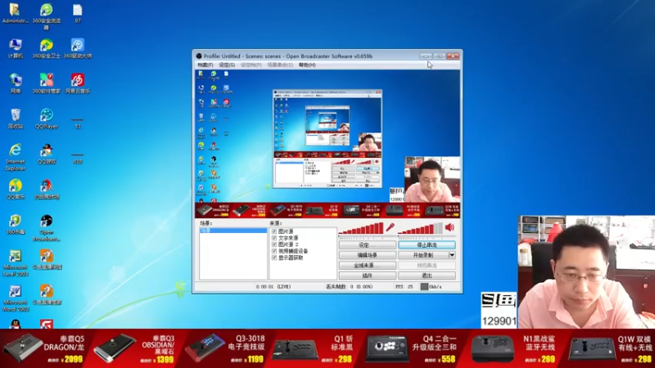
Task: Select the orange shortcut beside Microsoft Excel 2003
Action: pyautogui.click(x=47, y=259)
